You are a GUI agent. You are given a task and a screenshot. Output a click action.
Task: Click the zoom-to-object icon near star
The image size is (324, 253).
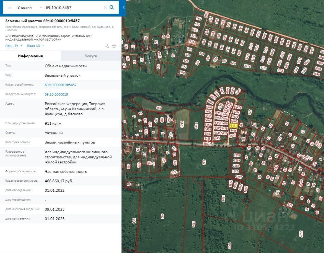click(x=107, y=46)
